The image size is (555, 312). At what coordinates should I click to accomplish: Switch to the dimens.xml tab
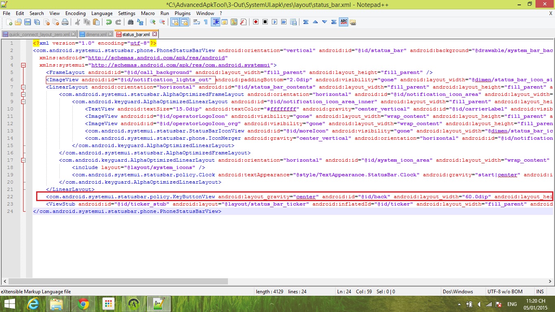96,35
